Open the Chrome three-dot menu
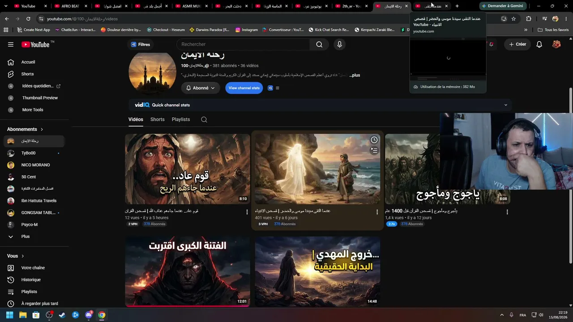The height and width of the screenshot is (322, 573). (566, 19)
